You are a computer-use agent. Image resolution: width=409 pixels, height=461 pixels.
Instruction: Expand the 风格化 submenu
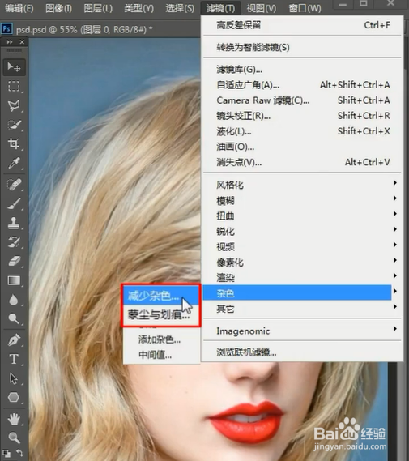[303, 185]
